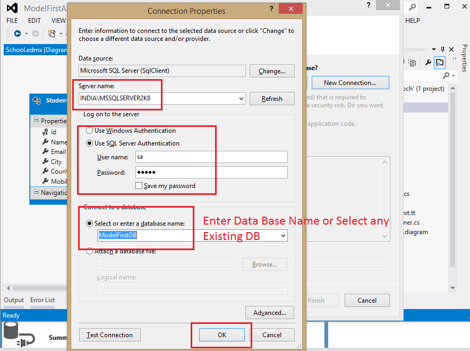Click the connection string box scroll-up arrow
This screenshot has width=470, height=351.
tap(385, 162)
